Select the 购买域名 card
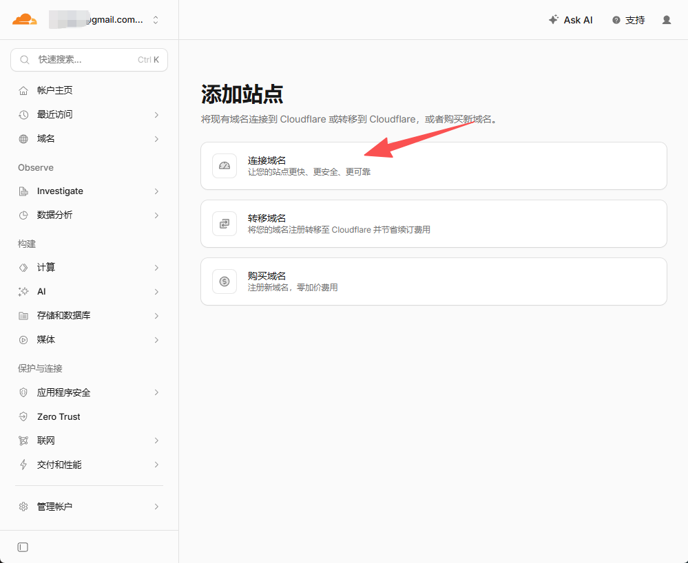This screenshot has width=688, height=563. (x=433, y=281)
